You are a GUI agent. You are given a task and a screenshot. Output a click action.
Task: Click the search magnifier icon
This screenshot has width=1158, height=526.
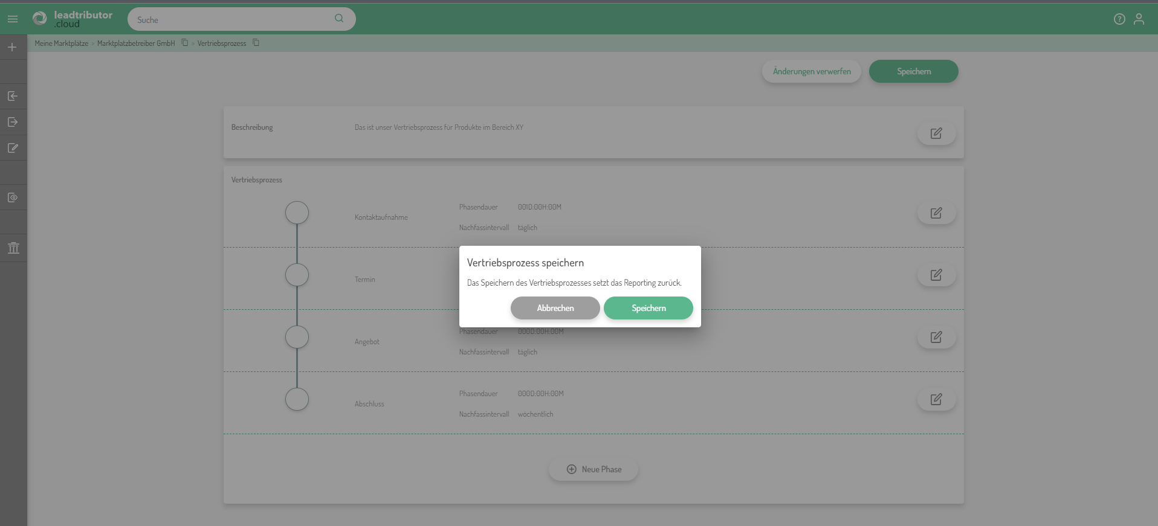(x=339, y=19)
